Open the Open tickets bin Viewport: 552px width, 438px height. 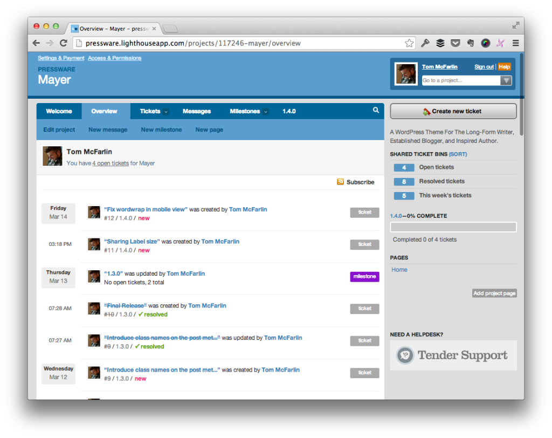436,167
